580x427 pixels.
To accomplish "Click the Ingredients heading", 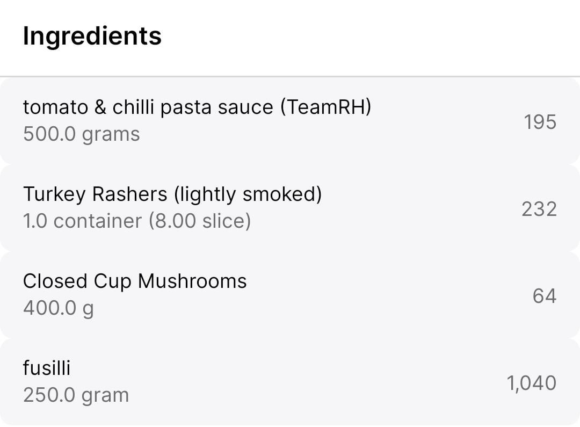I will click(92, 37).
